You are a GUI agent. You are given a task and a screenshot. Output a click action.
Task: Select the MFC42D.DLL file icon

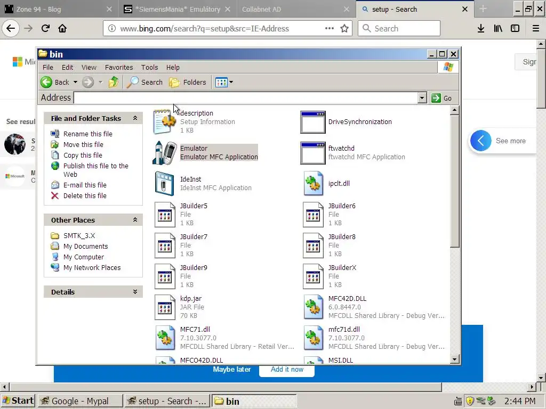313,307
